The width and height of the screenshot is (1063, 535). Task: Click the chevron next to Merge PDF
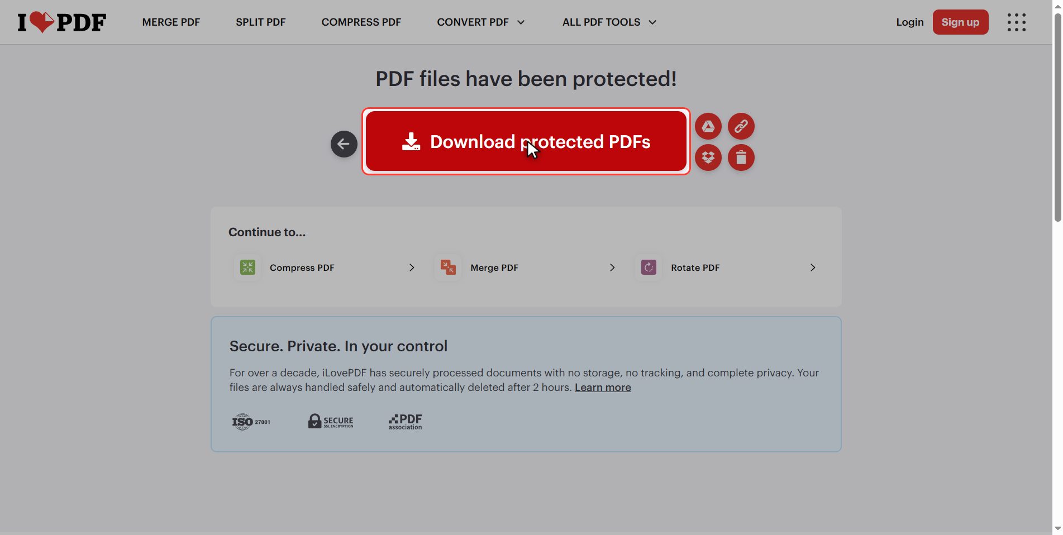tap(612, 267)
